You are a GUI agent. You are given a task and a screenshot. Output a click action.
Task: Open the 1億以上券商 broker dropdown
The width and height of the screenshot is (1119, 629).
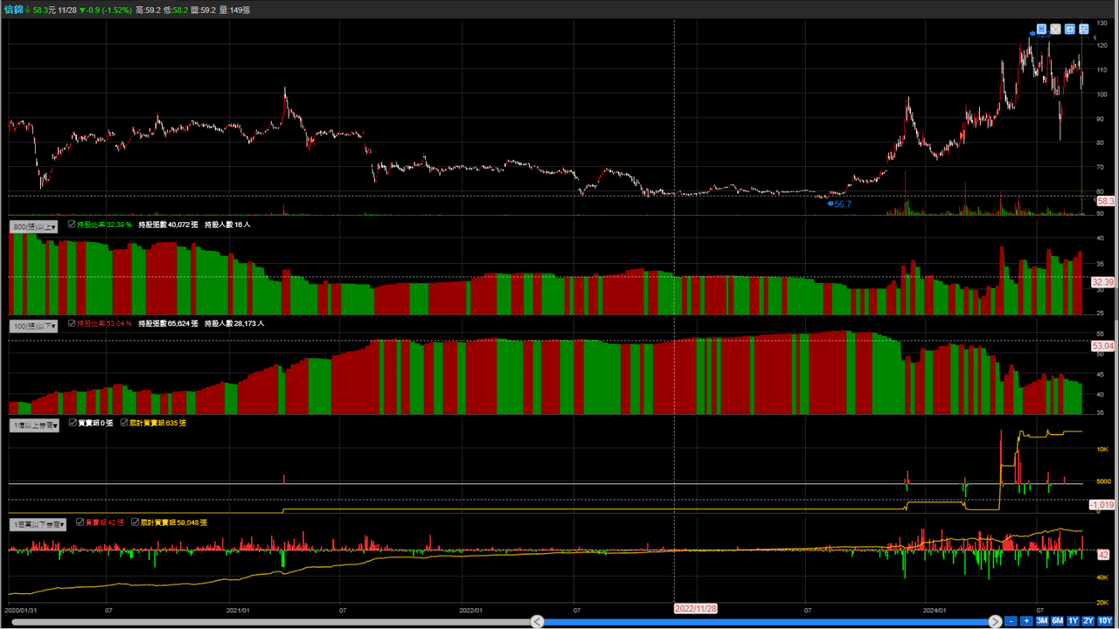[35, 425]
